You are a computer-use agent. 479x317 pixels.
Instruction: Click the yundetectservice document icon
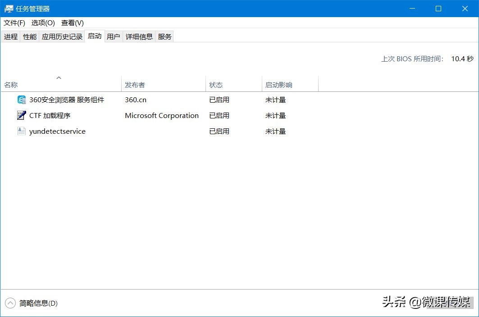coord(21,131)
